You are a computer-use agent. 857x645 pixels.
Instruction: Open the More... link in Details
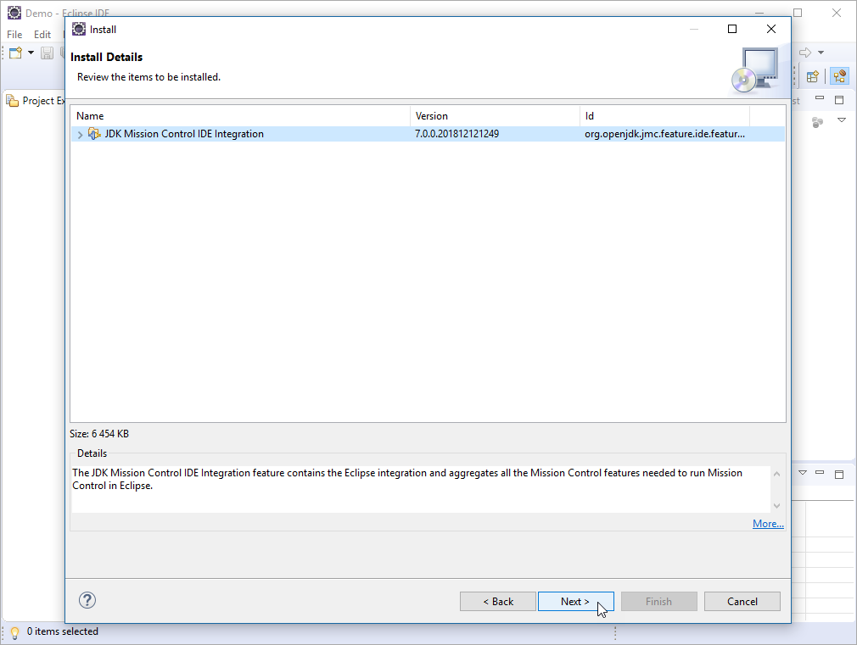[767, 523]
